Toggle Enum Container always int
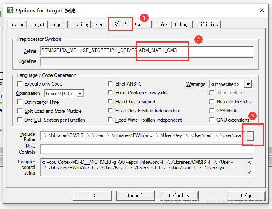272x209 pixels. coord(110,92)
